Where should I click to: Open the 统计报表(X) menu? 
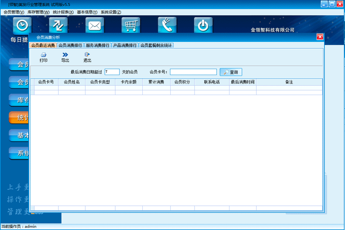63,12
